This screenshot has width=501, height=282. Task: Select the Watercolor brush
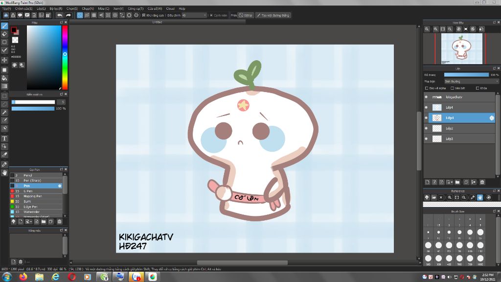pyautogui.click(x=36, y=211)
